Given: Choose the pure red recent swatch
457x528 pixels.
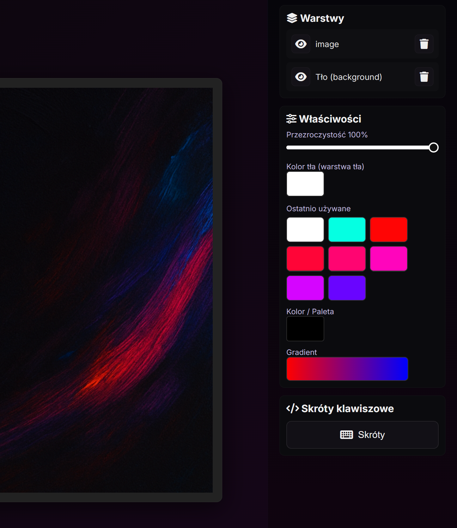Looking at the screenshot, I should click(388, 230).
